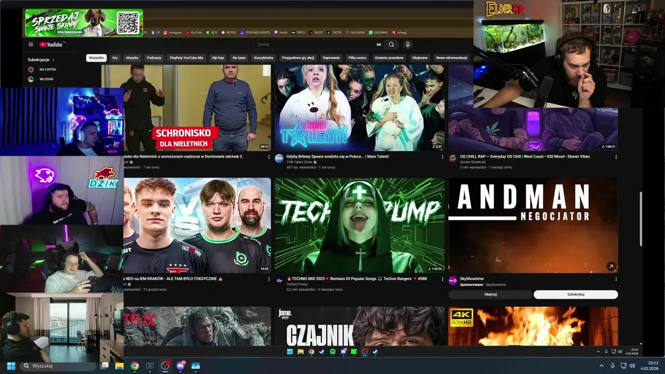665x374 pixels.
Task: Select the Gry filter chip
Action: (115, 58)
